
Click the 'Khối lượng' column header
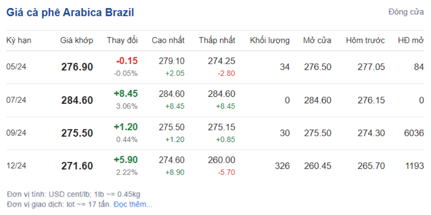(270, 40)
